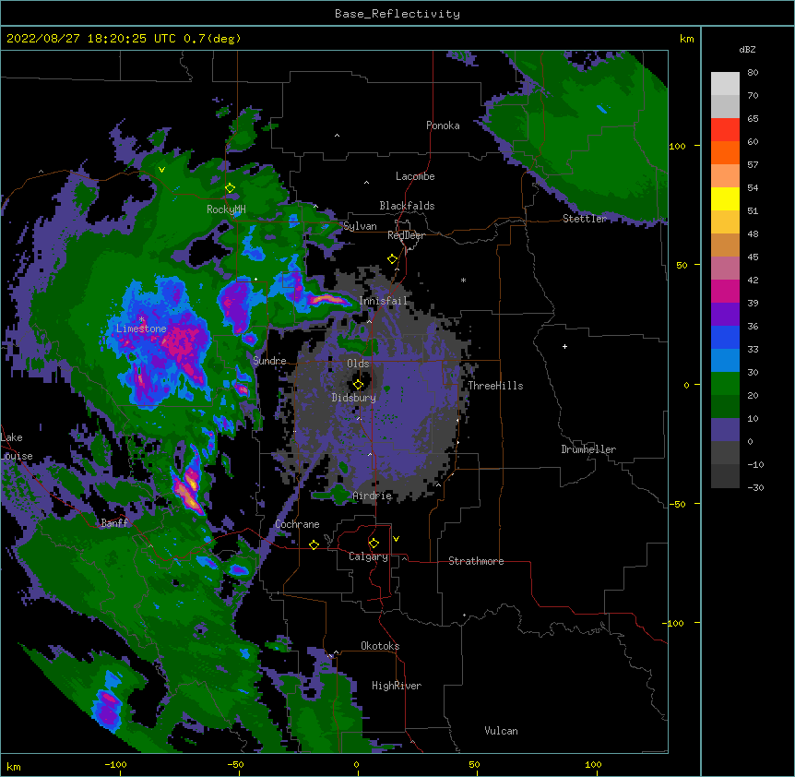Select the light gray 70-80 dBZ legend swatch
This screenshot has width=795, height=777.
pos(725,84)
